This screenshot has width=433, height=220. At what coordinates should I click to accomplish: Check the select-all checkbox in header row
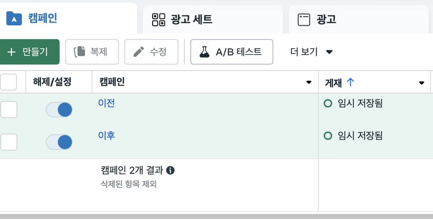point(8,82)
